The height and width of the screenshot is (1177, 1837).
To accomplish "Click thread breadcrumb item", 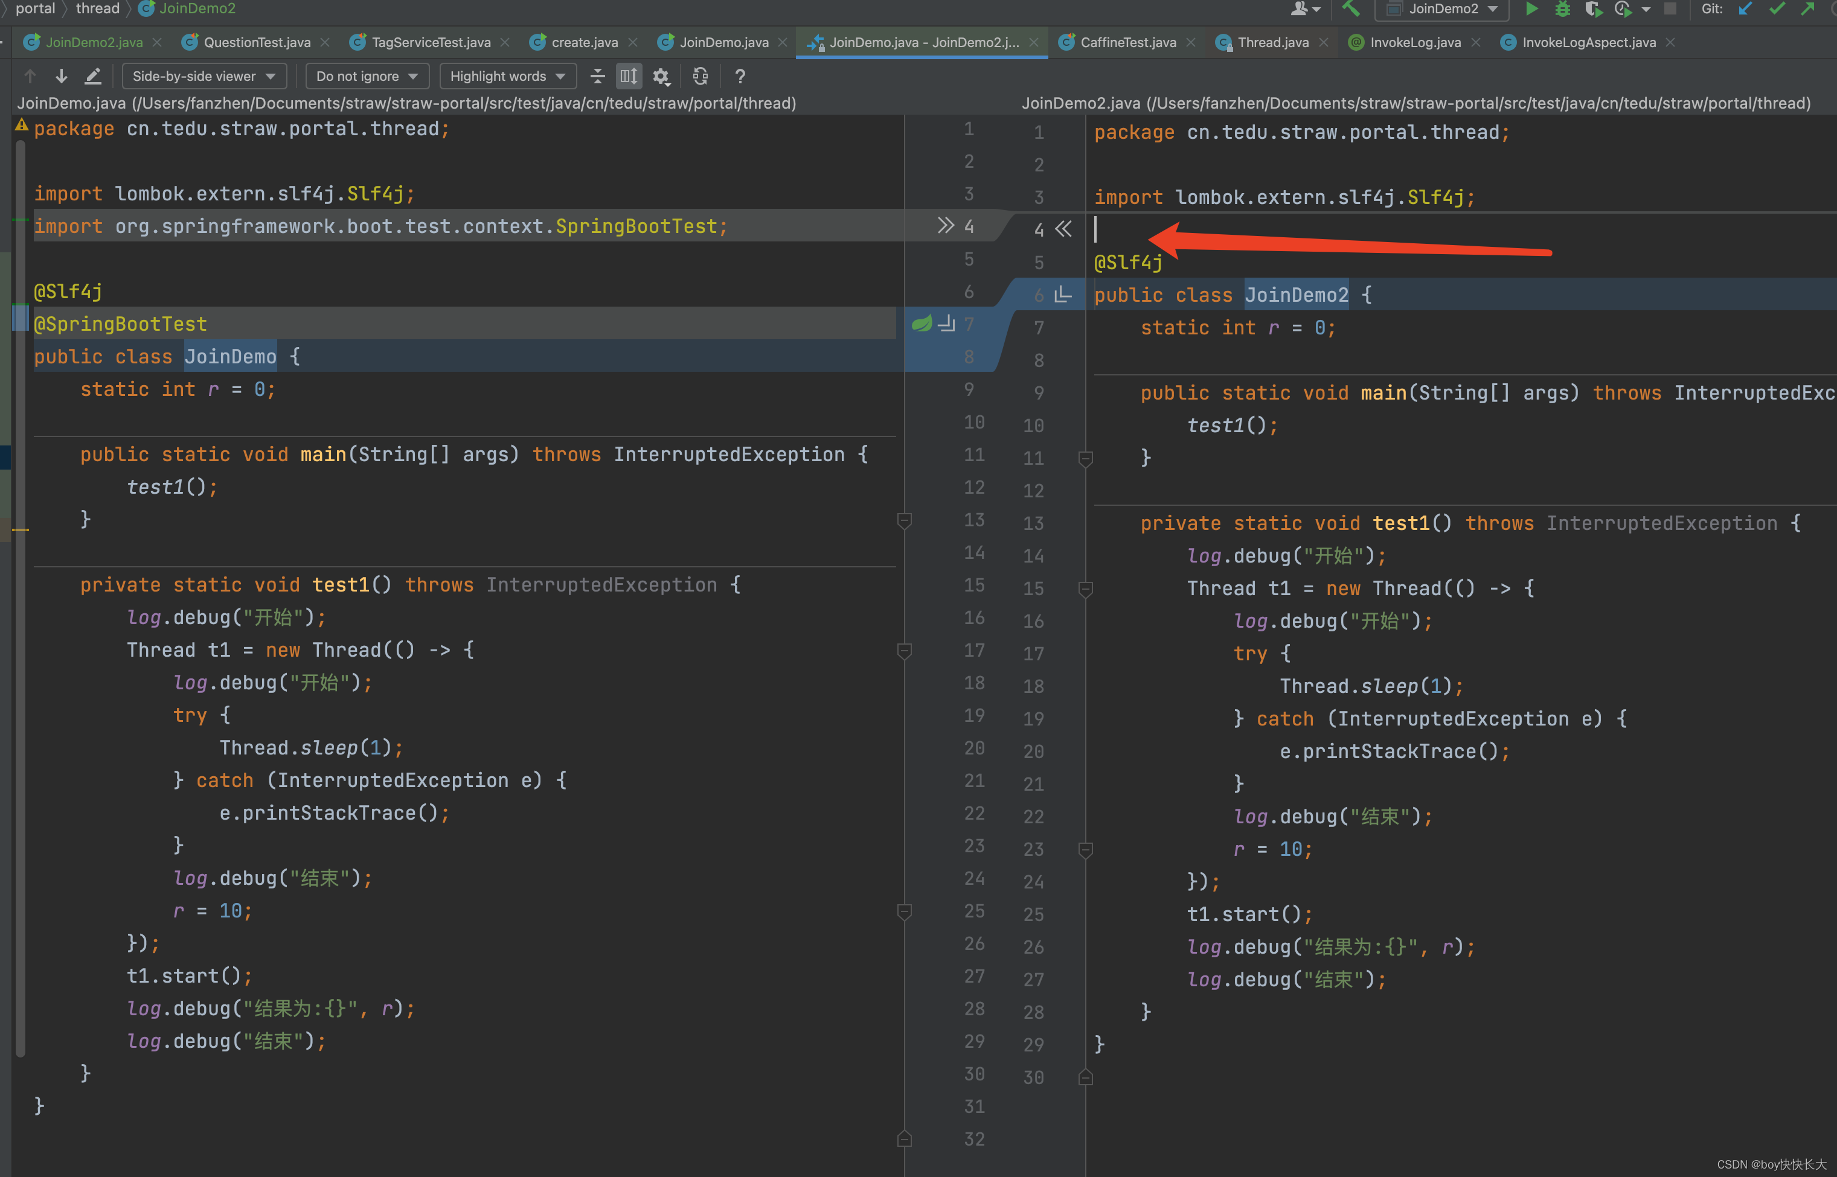I will [x=97, y=8].
